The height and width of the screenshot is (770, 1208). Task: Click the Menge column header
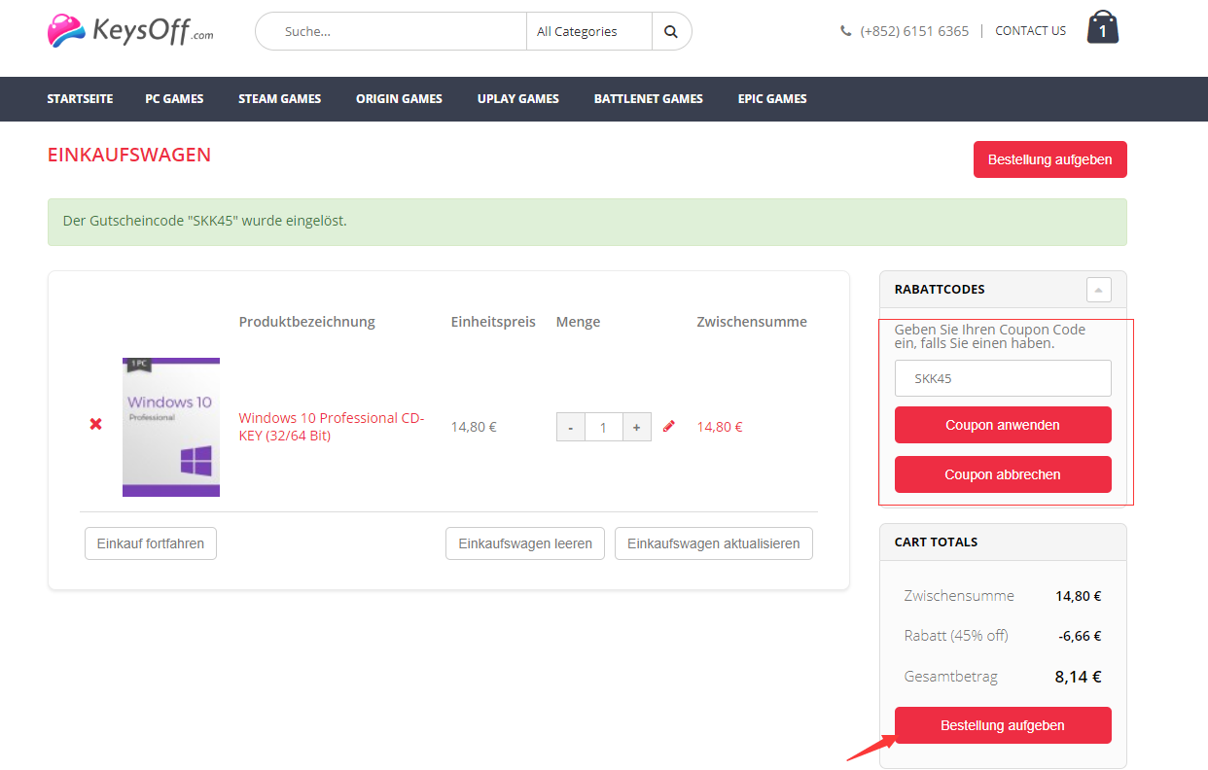(x=578, y=322)
